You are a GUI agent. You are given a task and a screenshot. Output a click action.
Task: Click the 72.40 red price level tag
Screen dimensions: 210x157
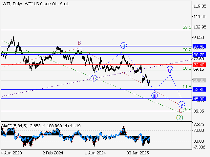(199, 65)
